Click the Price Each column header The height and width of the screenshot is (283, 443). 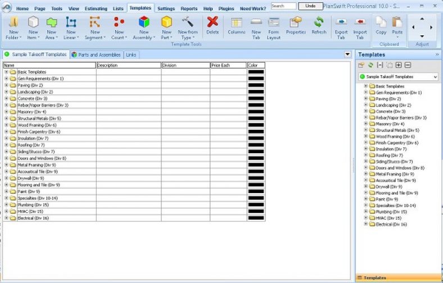[228, 65]
